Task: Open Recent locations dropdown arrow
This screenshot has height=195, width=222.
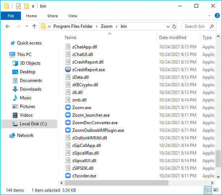Action: pyautogui.click(x=27, y=26)
